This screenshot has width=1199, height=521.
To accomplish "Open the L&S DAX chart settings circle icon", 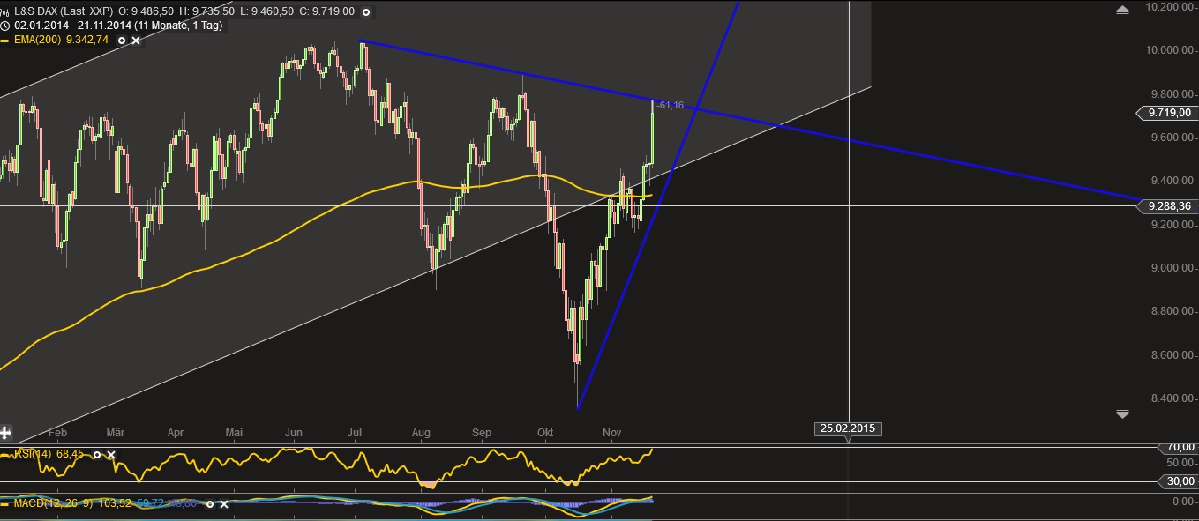I will click(366, 12).
